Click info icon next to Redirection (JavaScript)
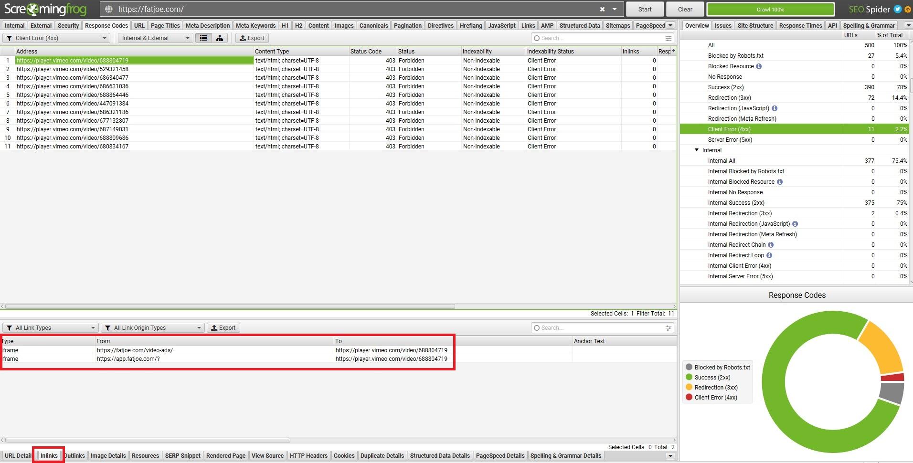 click(775, 108)
